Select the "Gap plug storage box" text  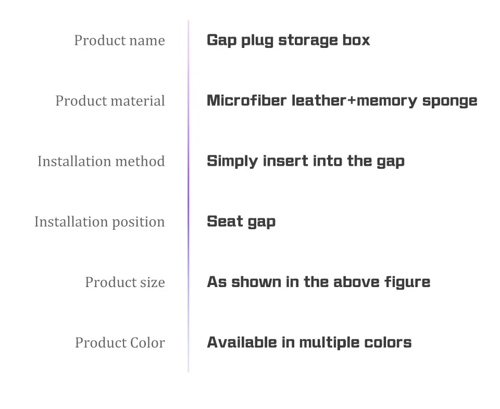(x=288, y=41)
